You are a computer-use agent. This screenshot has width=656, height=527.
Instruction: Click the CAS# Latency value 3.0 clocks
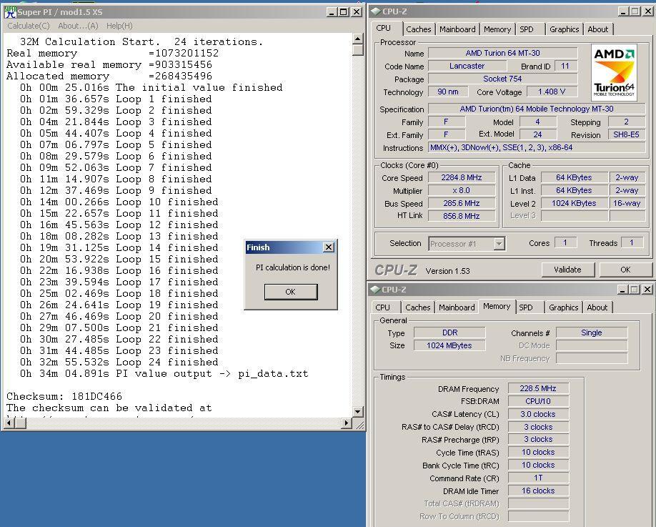tap(538, 414)
